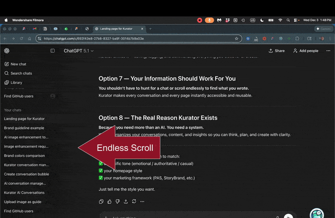Close the Landing page for Kurator tab
This screenshot has height=218, width=335.
142,29
